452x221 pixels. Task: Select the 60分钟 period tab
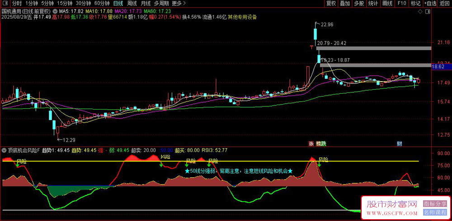(x=102, y=4)
